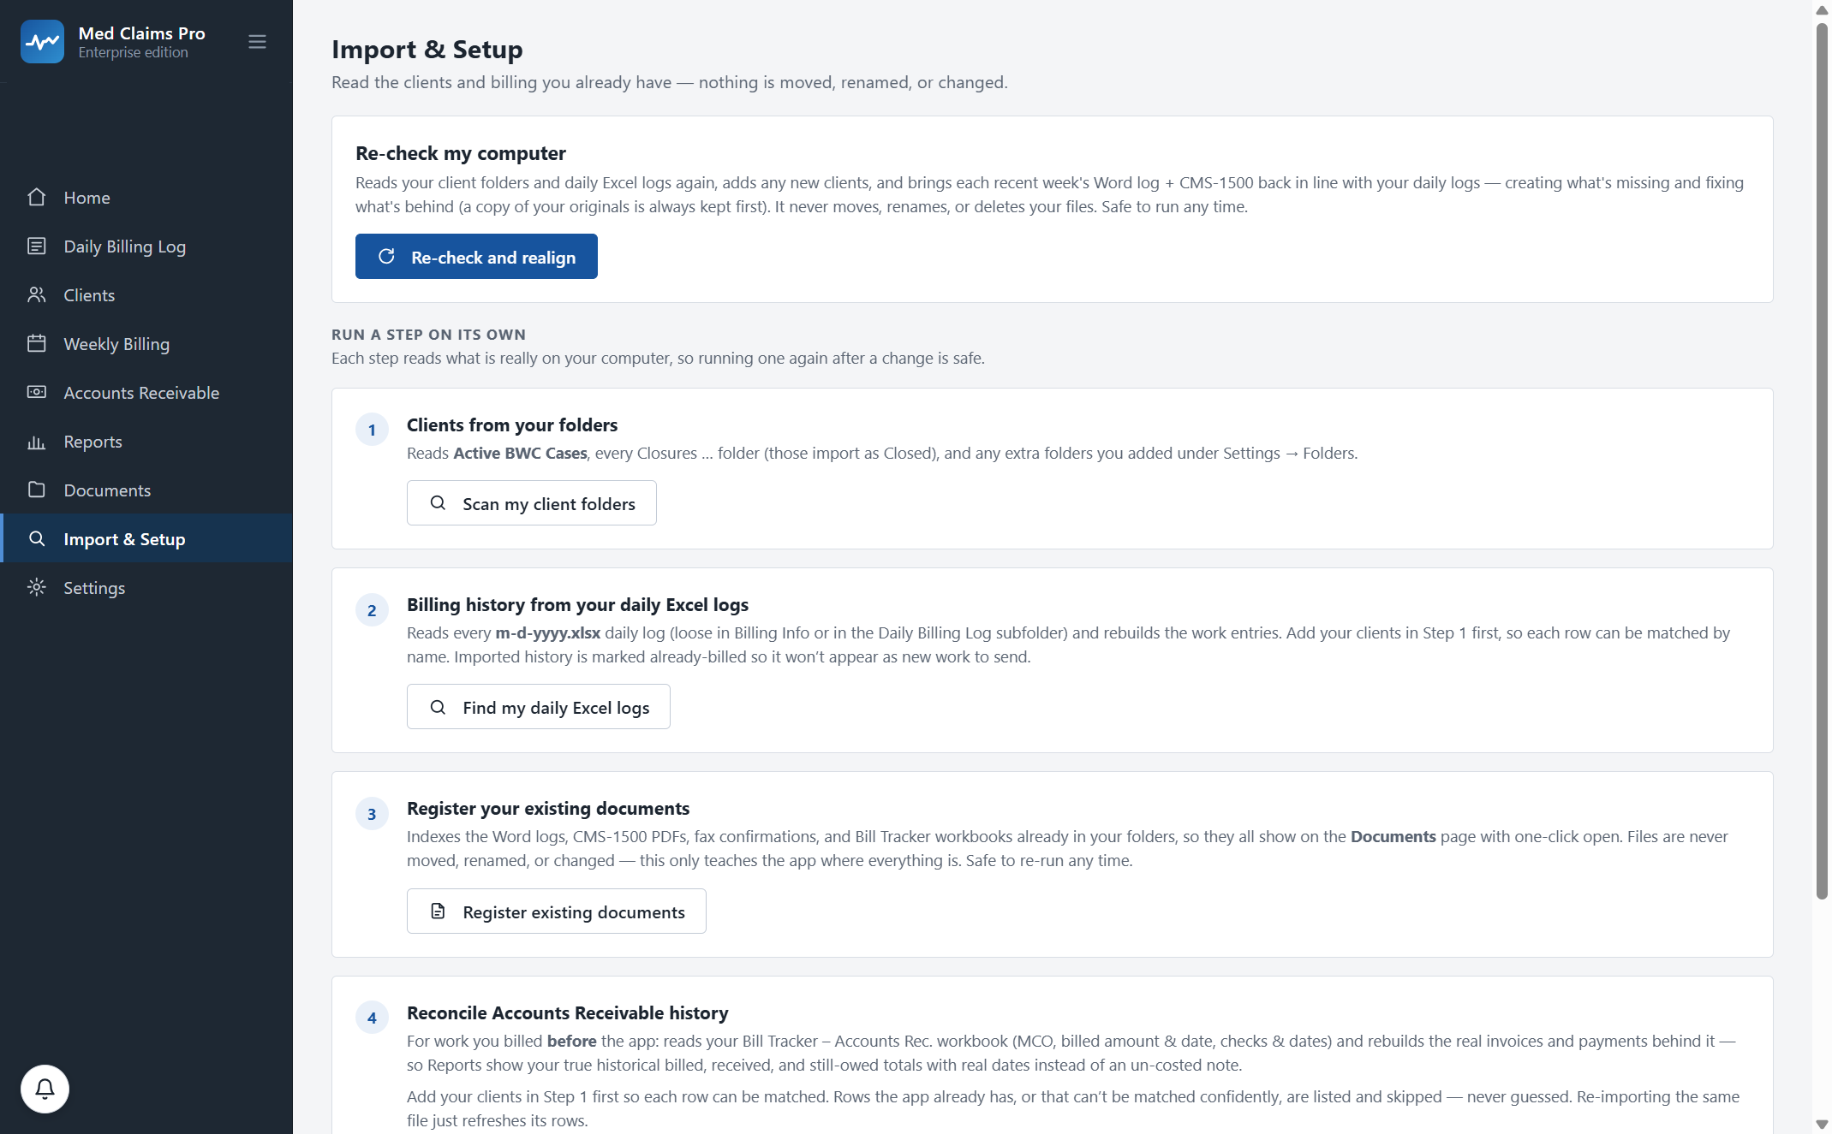Image resolution: width=1832 pixels, height=1134 pixels.
Task: Click Register your existing documents heading
Action: (547, 809)
